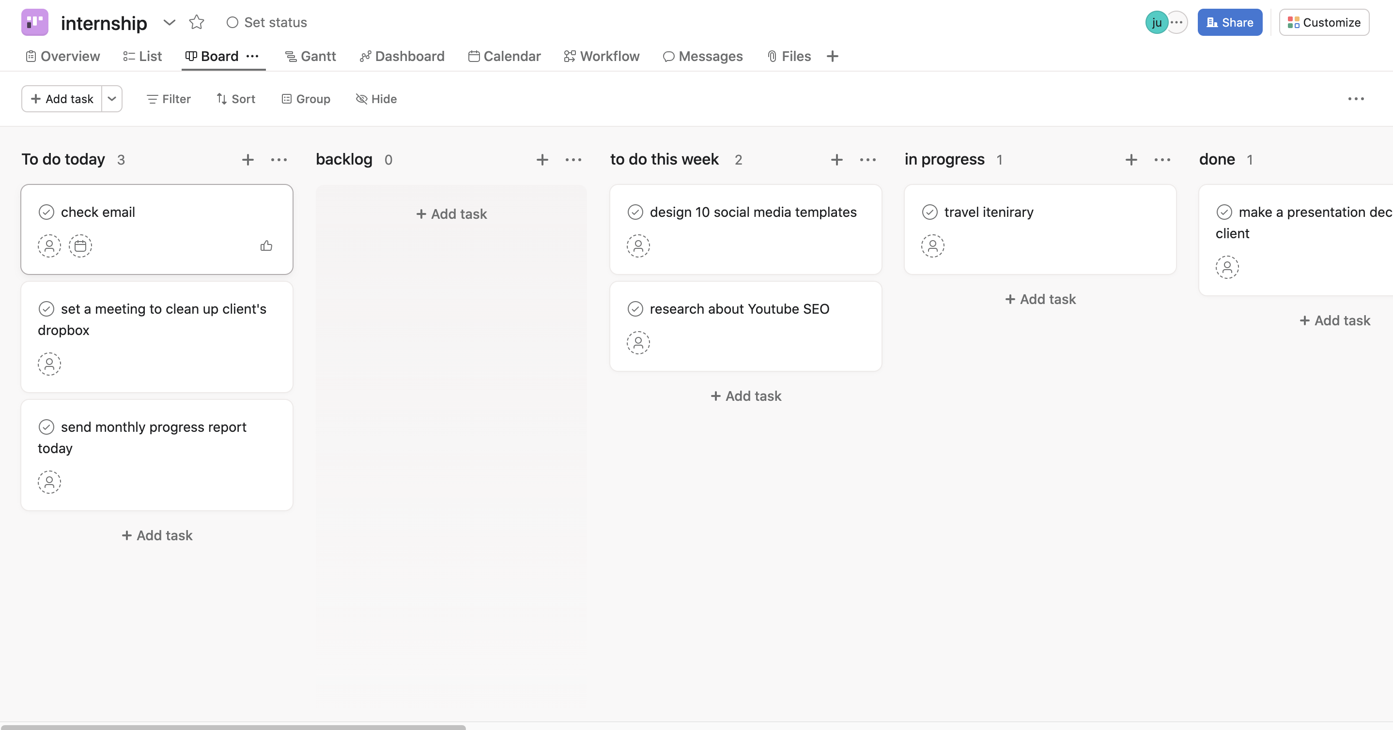The image size is (1393, 730).
Task: Open Board tab options ellipsis
Action: [x=252, y=56]
